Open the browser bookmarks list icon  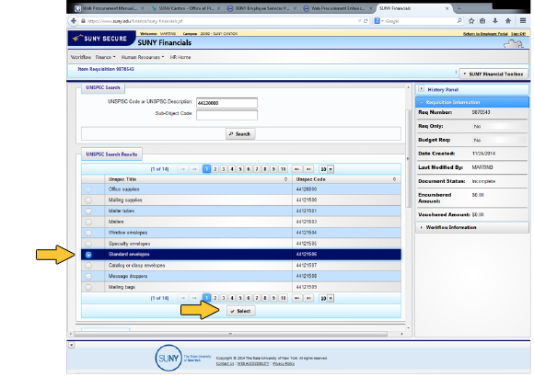(482, 21)
